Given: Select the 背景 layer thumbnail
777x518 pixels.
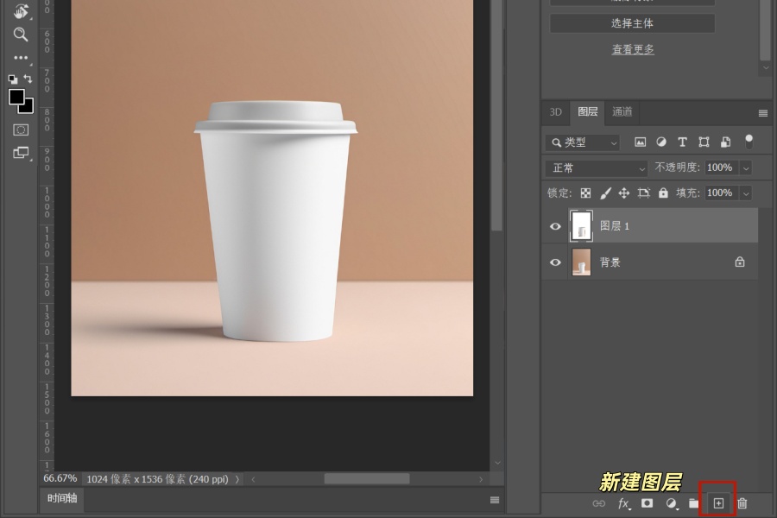Looking at the screenshot, I should click(581, 262).
